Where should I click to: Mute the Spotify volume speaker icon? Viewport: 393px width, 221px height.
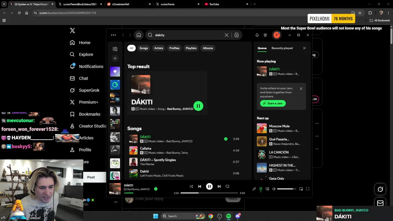[x=274, y=189]
